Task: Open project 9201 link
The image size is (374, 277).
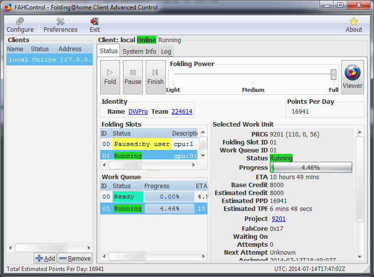Action: [x=279, y=219]
